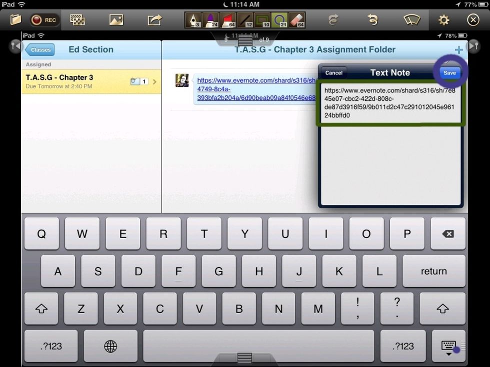Tap the left Shift key
The width and height of the screenshot is (490, 367).
click(41, 309)
